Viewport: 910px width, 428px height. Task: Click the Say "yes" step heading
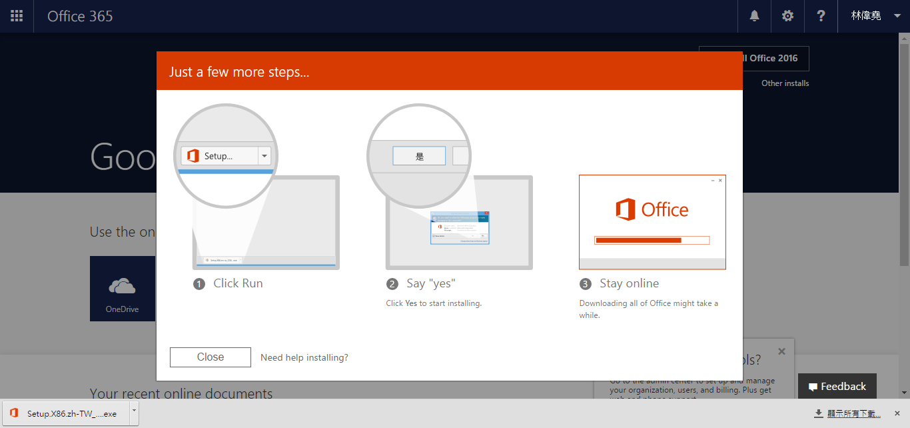(430, 283)
